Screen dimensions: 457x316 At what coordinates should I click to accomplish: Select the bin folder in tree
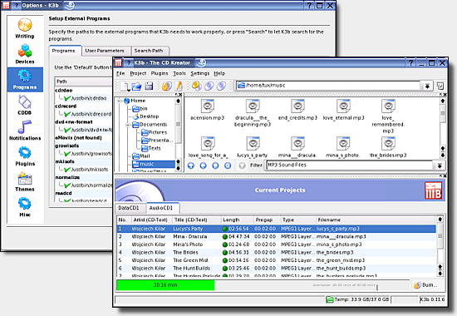pos(140,109)
